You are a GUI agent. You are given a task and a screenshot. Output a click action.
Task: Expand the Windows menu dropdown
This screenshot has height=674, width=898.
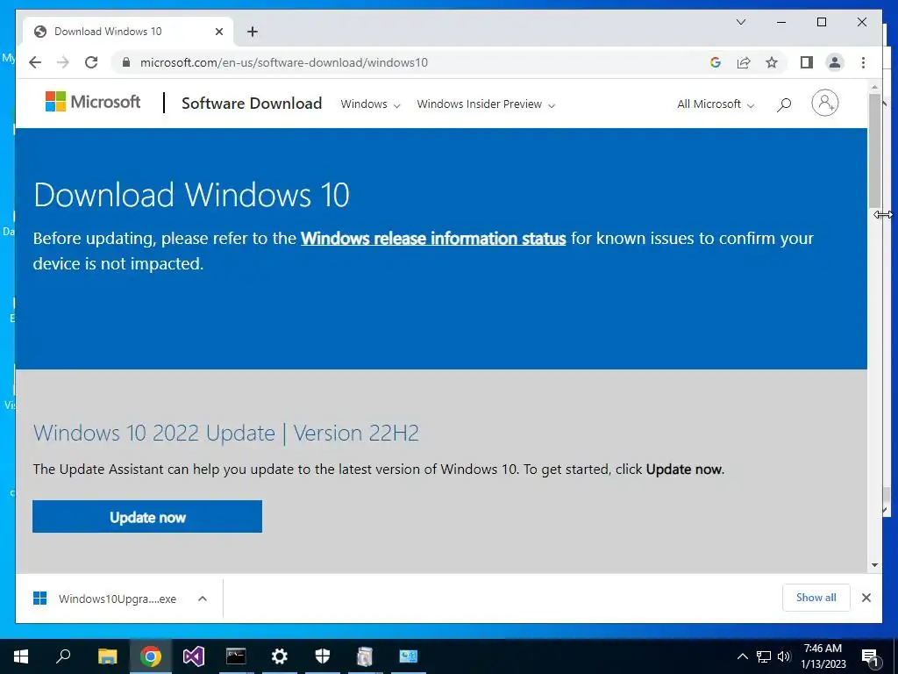pos(370,104)
